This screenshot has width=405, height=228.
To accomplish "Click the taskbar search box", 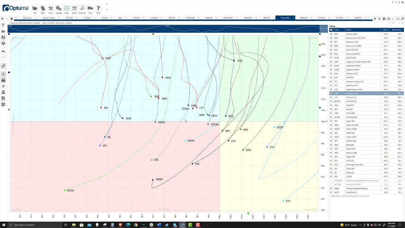I will click(x=35, y=225).
